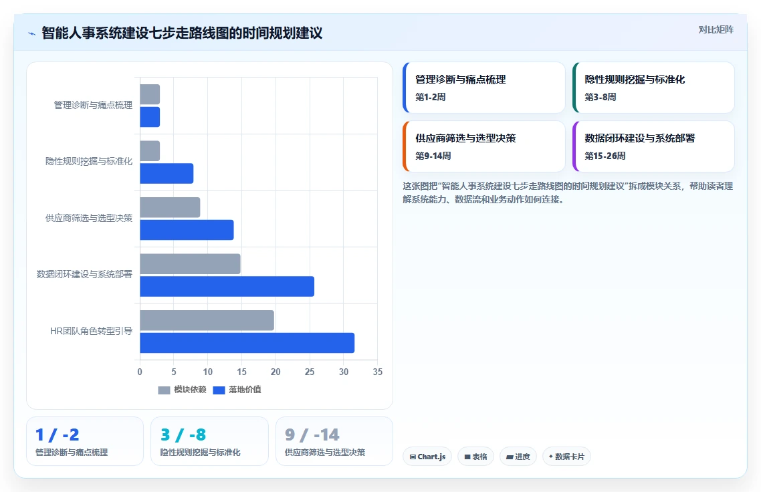Click the Chart.js tag

427,457
